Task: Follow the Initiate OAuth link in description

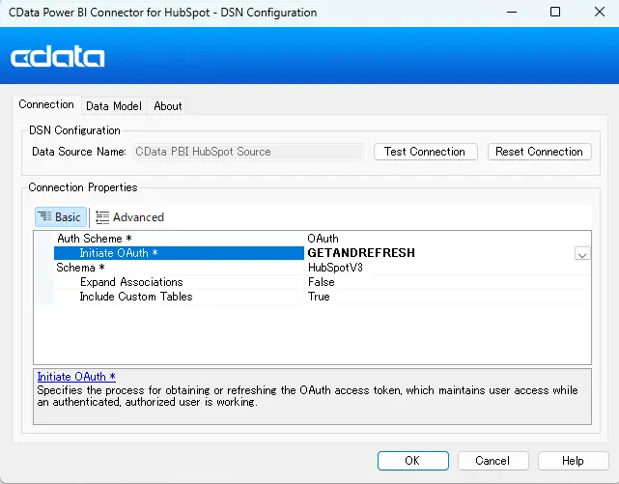Action: coord(75,377)
